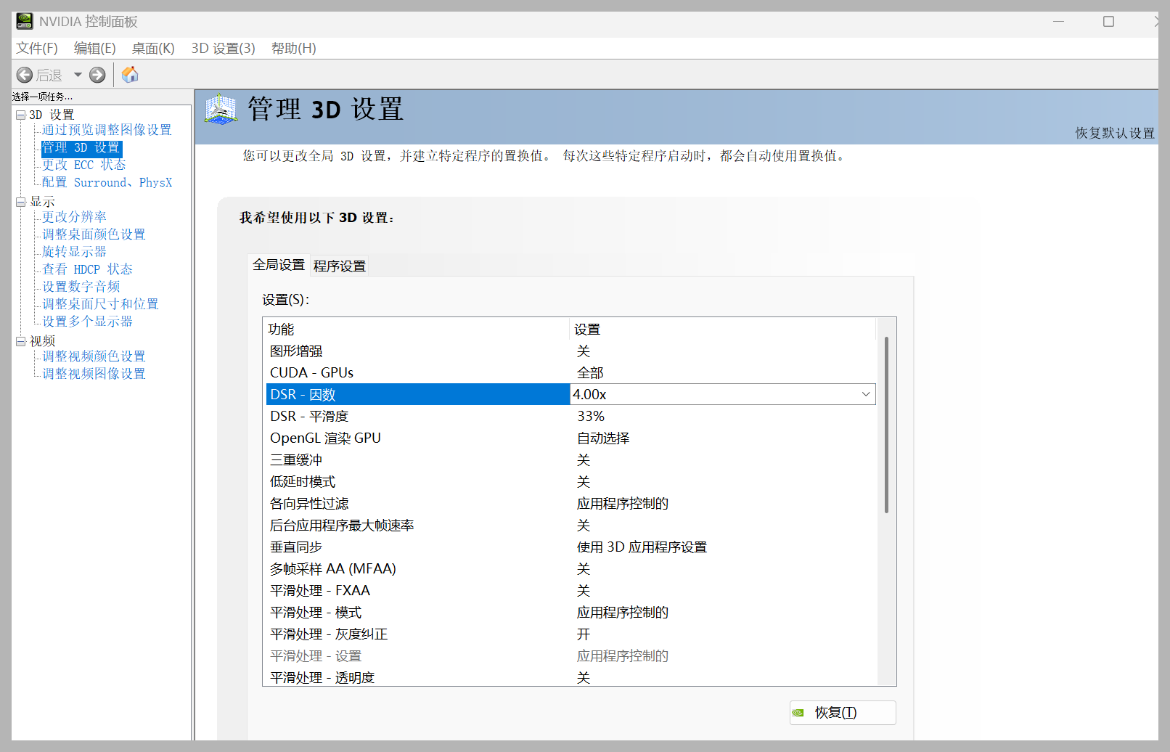Viewport: 1170px width, 752px height.
Task: Collapse the 视频 tree node
Action: pyautogui.click(x=21, y=341)
